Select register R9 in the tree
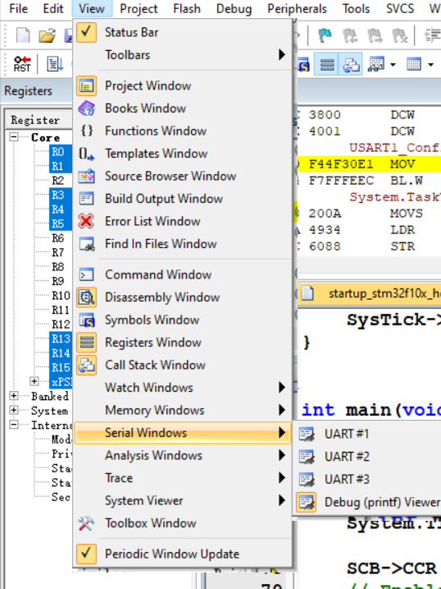441x589 pixels. coord(58,281)
